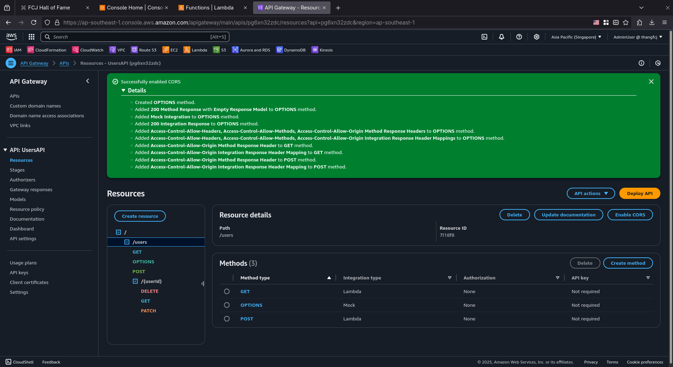
Task: Open the OPTIONS method link in table
Action: click(x=251, y=305)
